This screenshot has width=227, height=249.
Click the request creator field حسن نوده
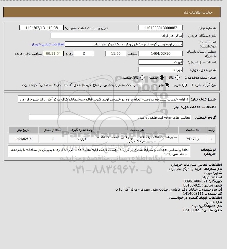tap(124, 44)
